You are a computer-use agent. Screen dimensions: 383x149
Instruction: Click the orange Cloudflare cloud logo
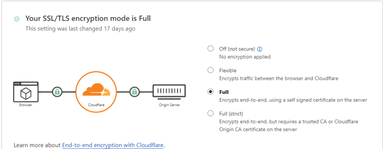pyautogui.click(x=97, y=90)
